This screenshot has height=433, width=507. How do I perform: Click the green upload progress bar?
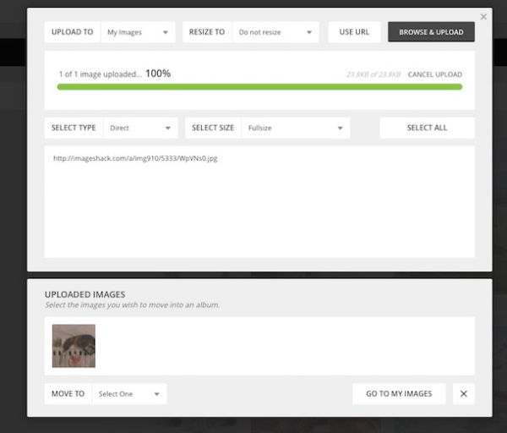[x=259, y=87]
